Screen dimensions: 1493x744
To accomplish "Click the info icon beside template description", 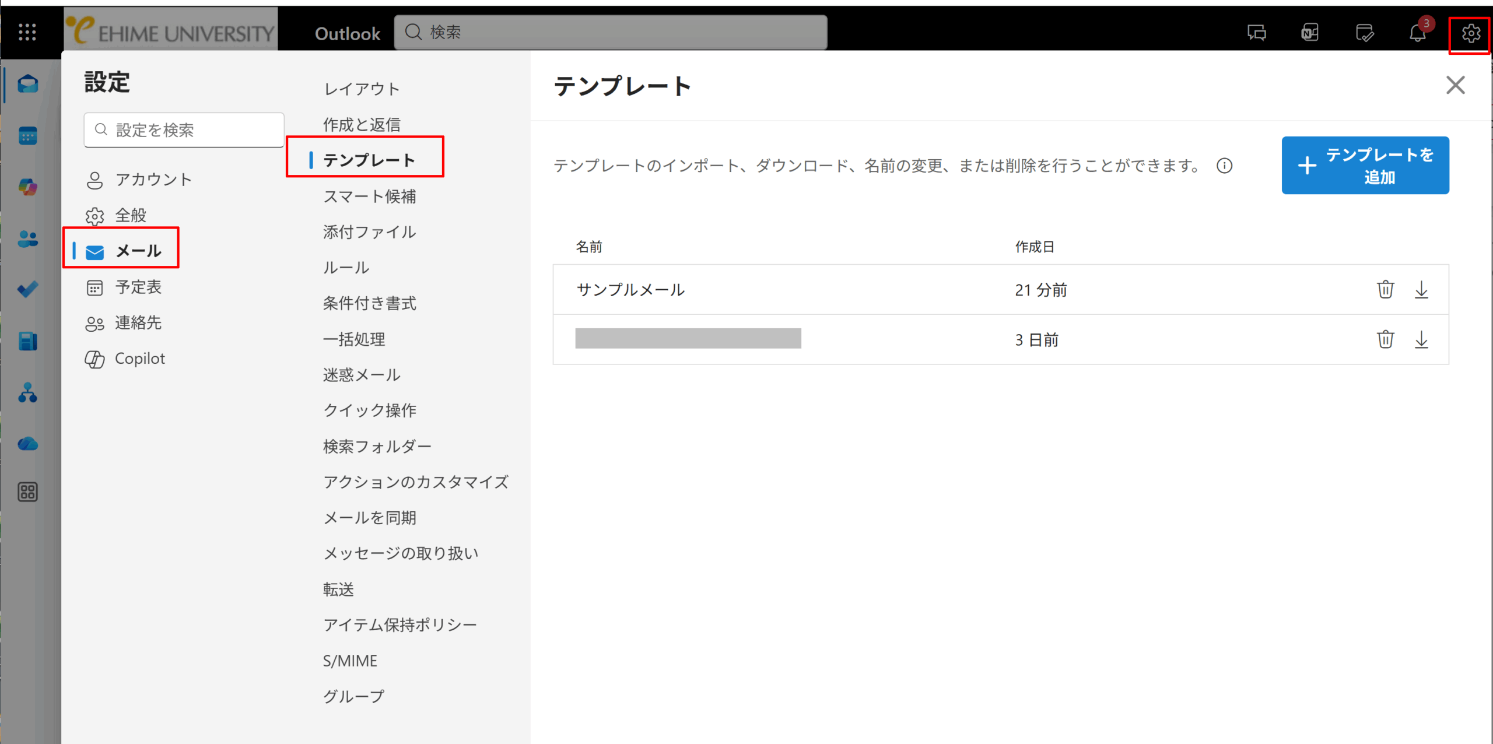I will pos(1224,166).
